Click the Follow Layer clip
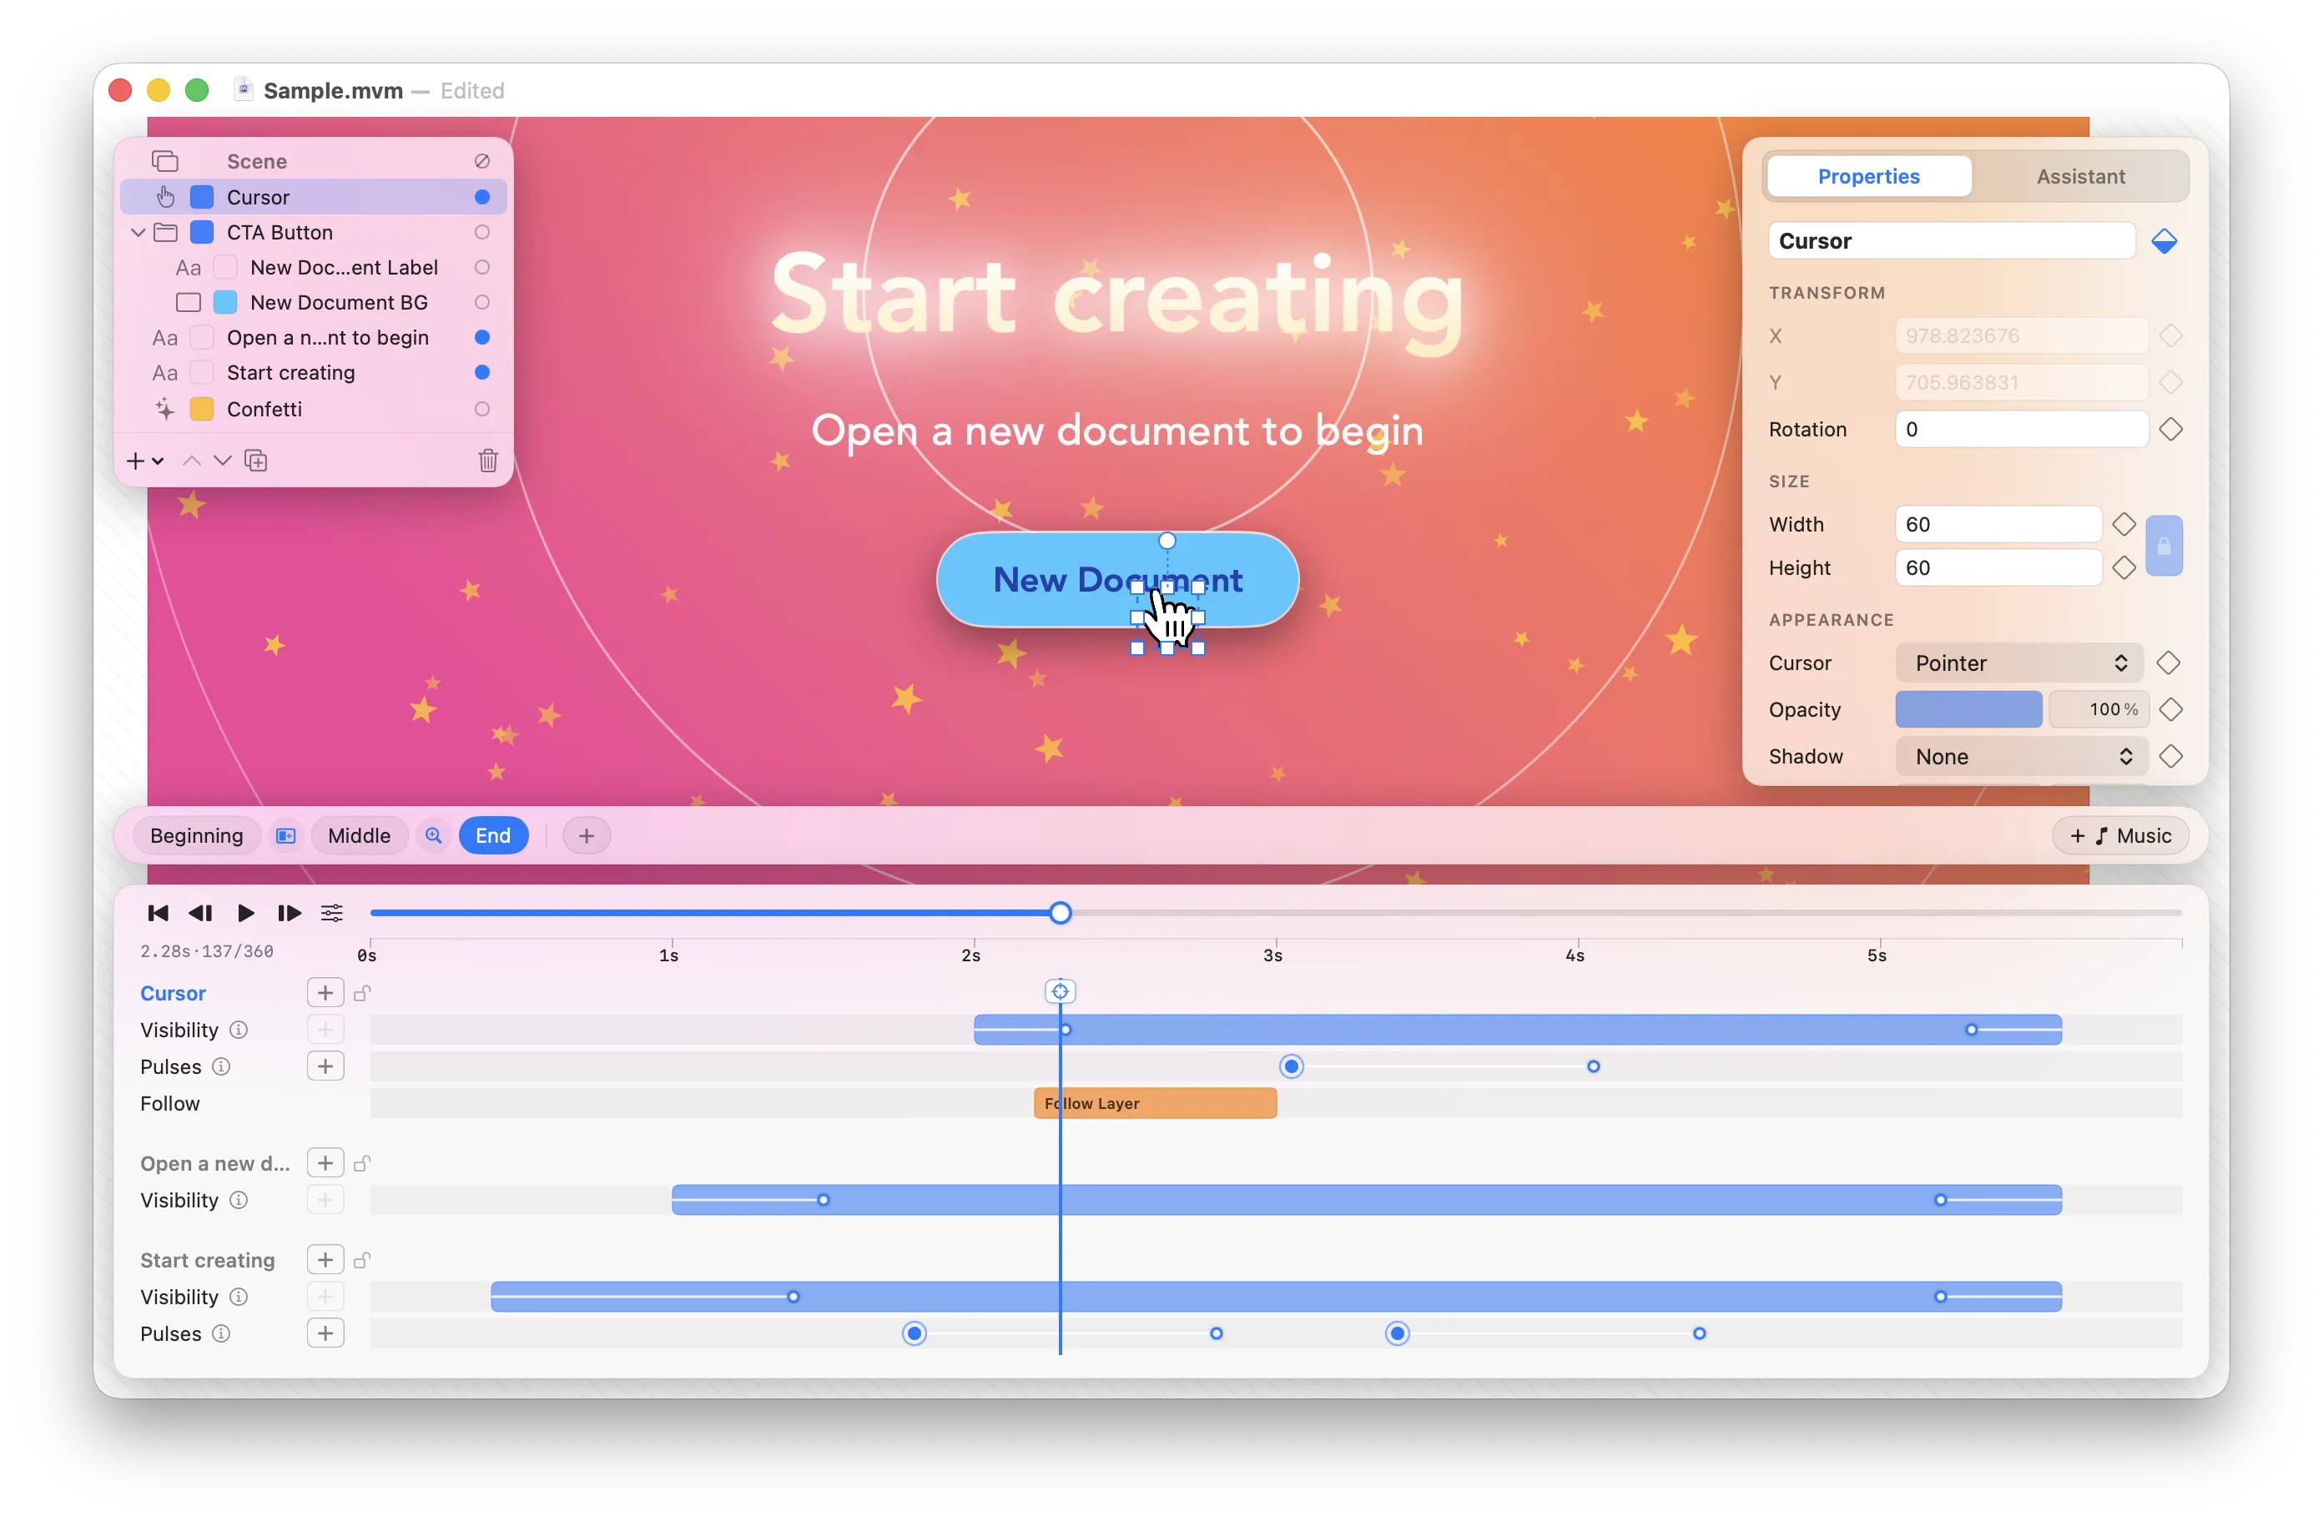Viewport: 2323px width, 1522px height. [x=1155, y=1103]
